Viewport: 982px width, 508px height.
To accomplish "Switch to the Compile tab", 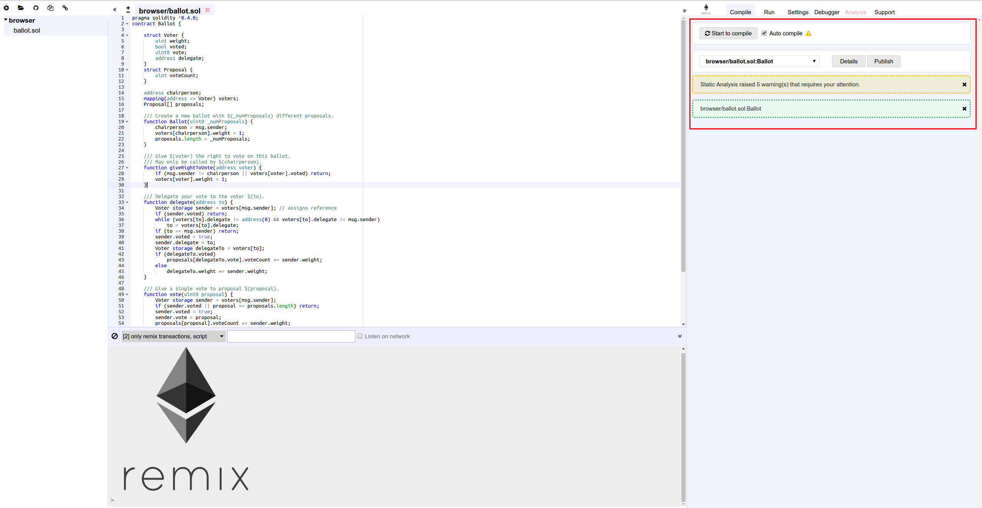I will pos(740,12).
